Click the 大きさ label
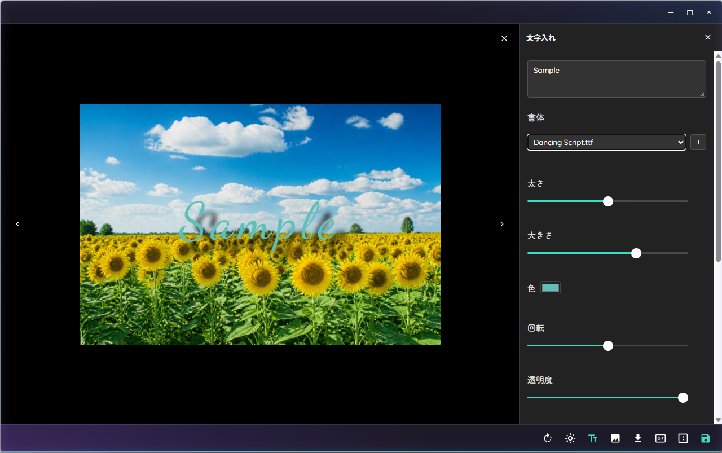Image resolution: width=722 pixels, height=453 pixels. pyautogui.click(x=540, y=236)
